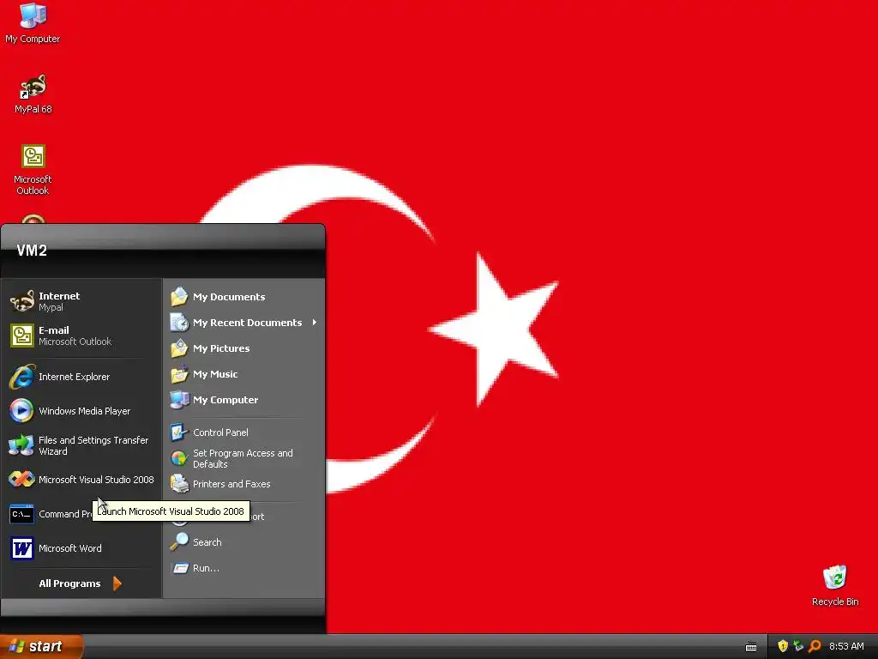Viewport: 878px width, 659px height.
Task: Open My Computer icon on the desktop
Action: (x=33, y=22)
